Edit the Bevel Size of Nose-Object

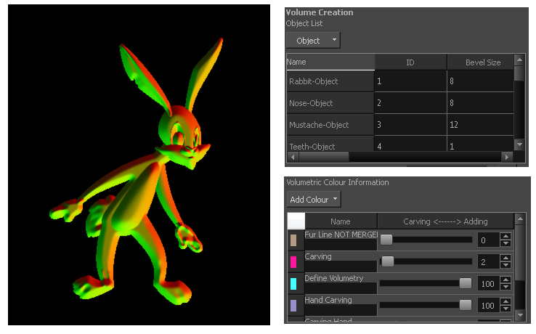tap(480, 103)
